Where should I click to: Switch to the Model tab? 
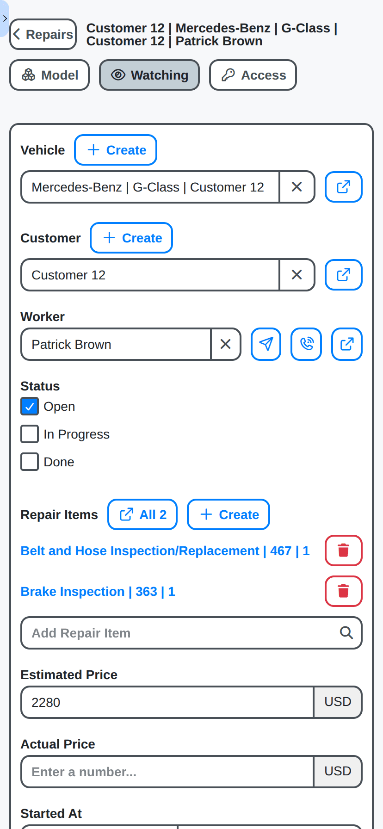tap(49, 75)
